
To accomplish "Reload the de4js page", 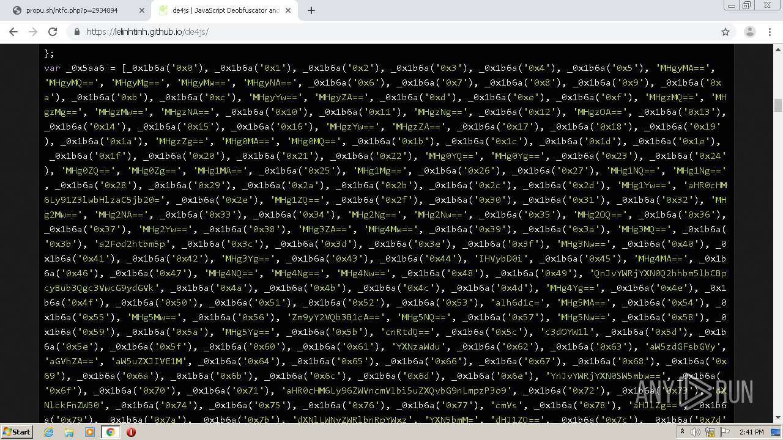I will click(53, 32).
